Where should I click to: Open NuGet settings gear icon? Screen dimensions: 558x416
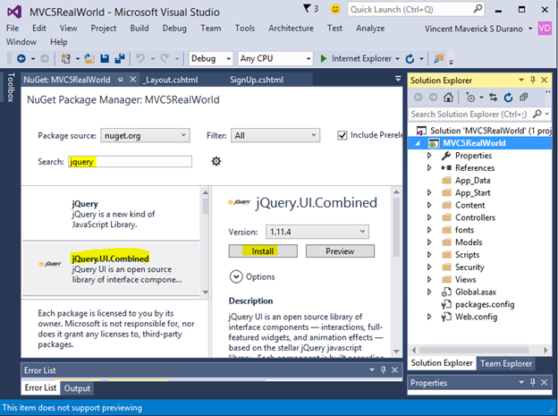point(216,161)
